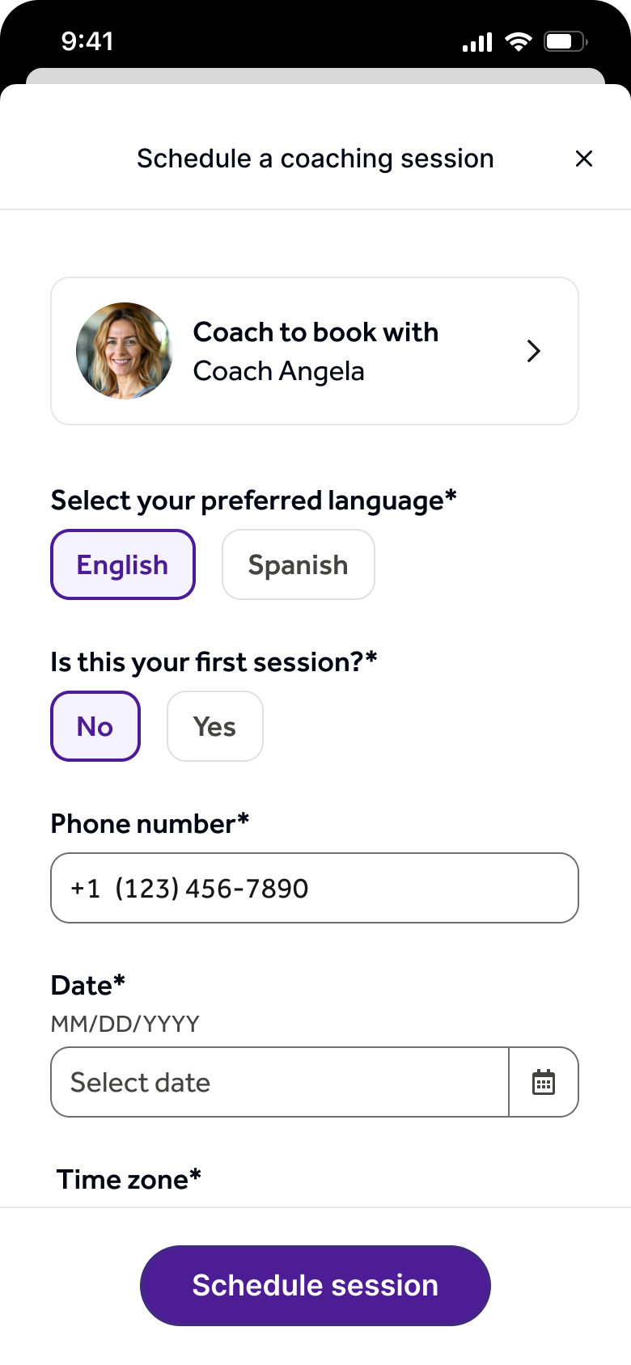
Task: Click Coach Angela's profile photo
Action: point(125,351)
